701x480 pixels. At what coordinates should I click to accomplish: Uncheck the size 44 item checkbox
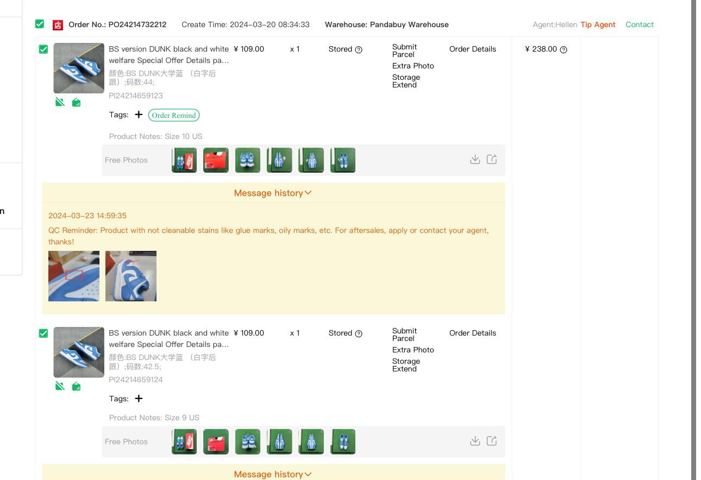[x=43, y=49]
